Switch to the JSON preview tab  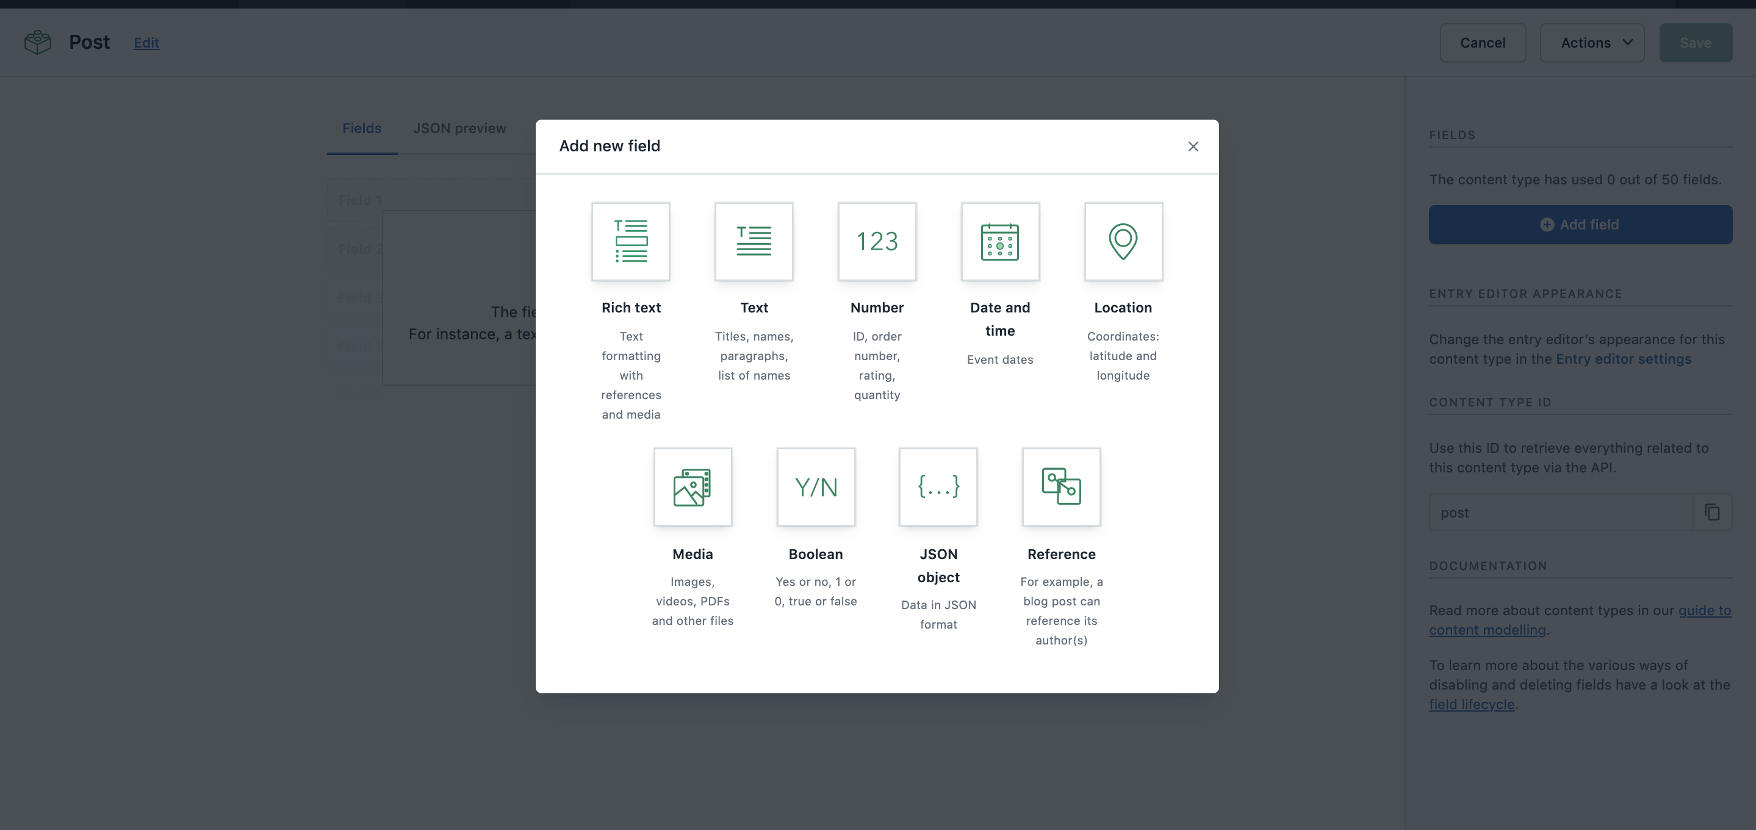click(x=459, y=128)
